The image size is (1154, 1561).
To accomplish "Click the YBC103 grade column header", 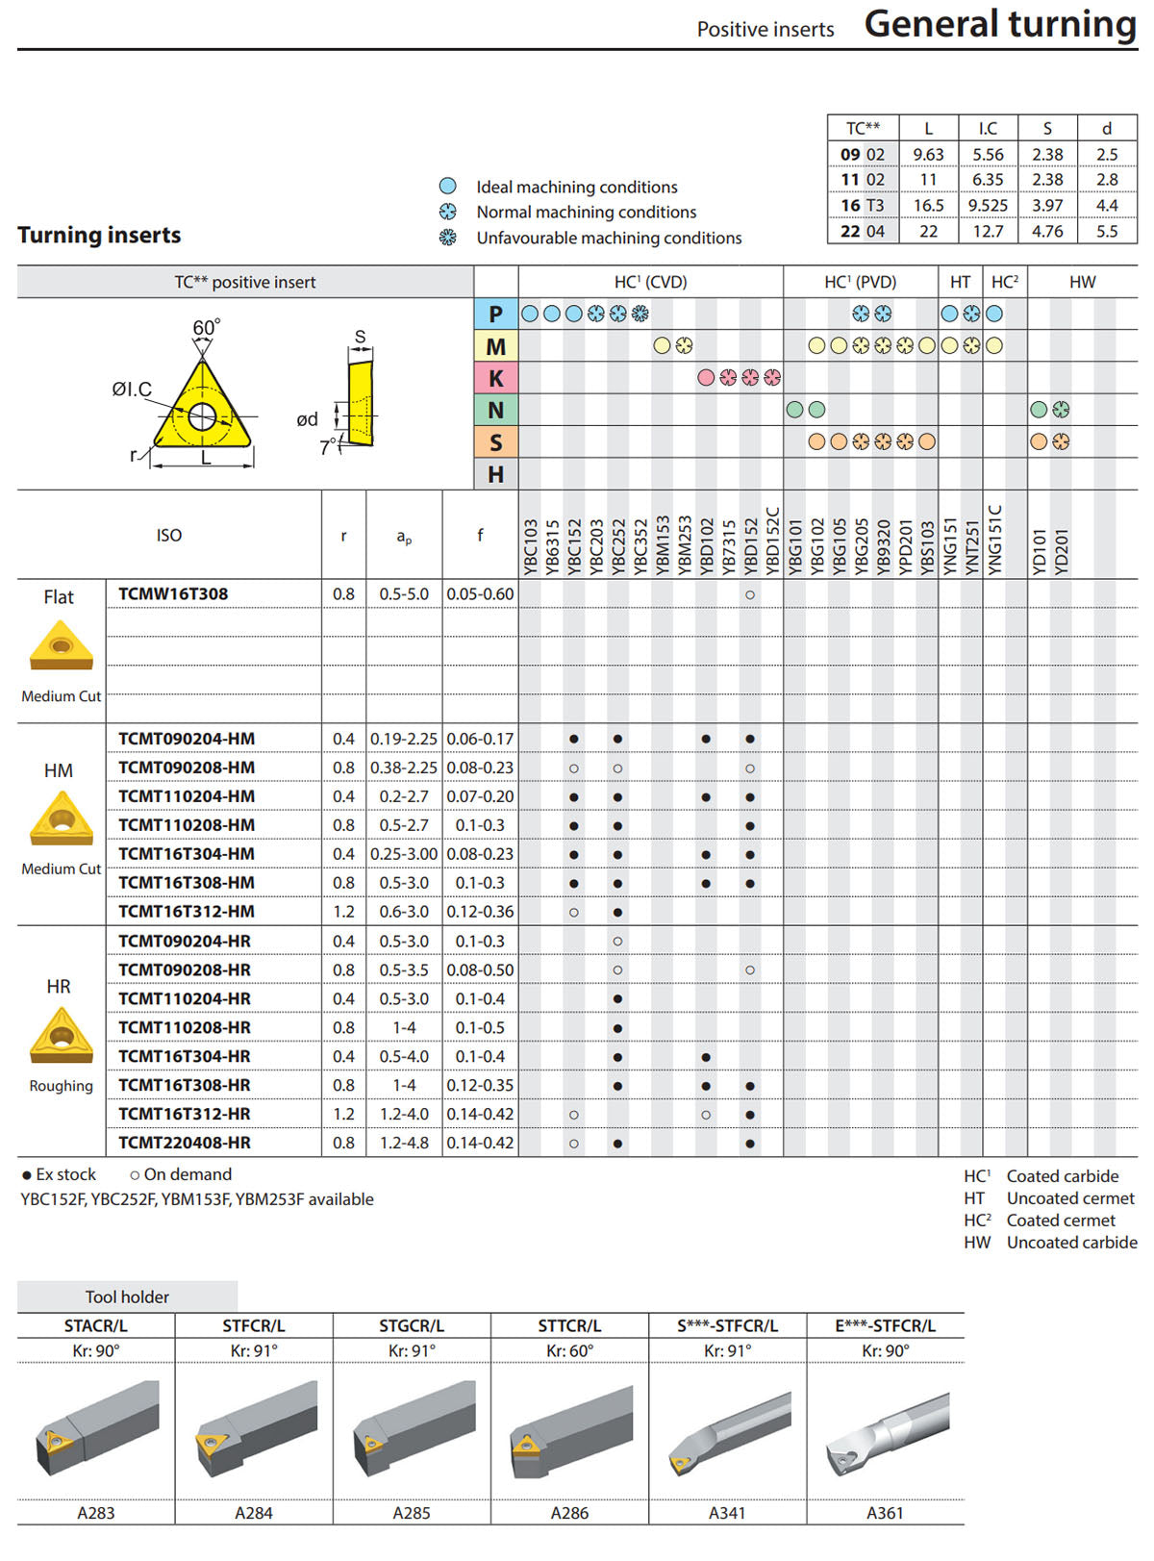I will click(531, 547).
